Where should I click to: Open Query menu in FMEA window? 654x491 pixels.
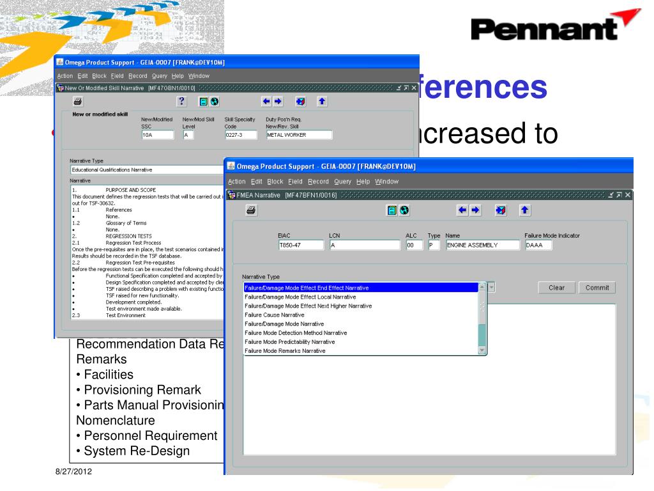click(342, 182)
